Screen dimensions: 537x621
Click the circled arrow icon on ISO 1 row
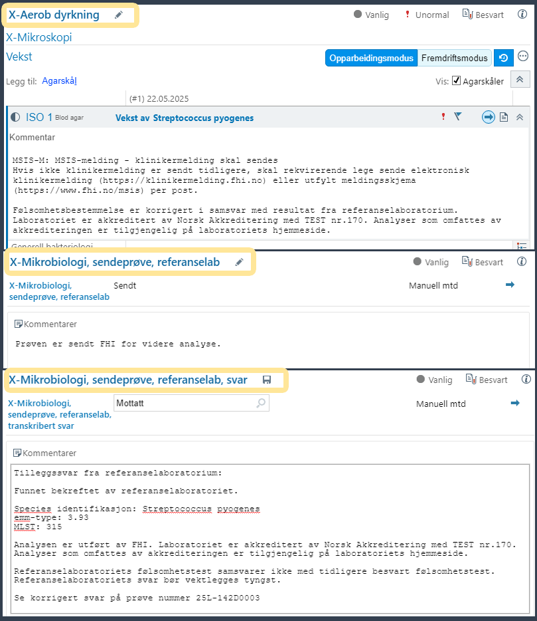[489, 117]
